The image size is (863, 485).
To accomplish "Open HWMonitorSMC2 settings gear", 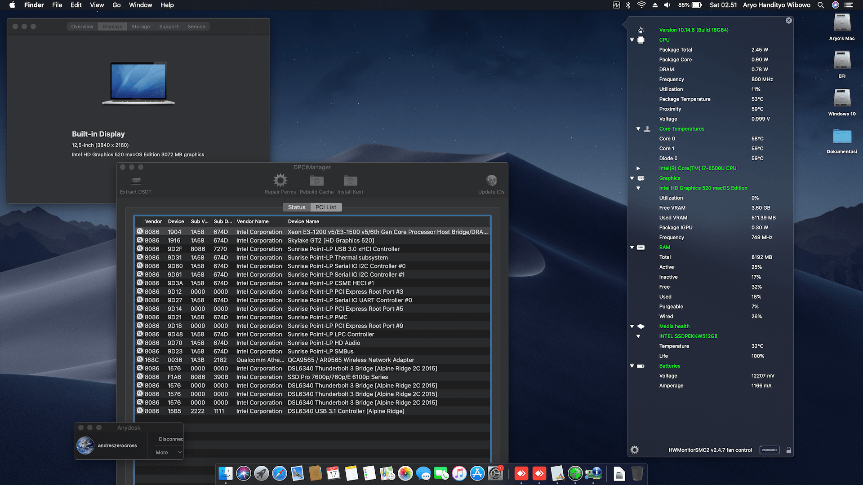I will tap(635, 450).
